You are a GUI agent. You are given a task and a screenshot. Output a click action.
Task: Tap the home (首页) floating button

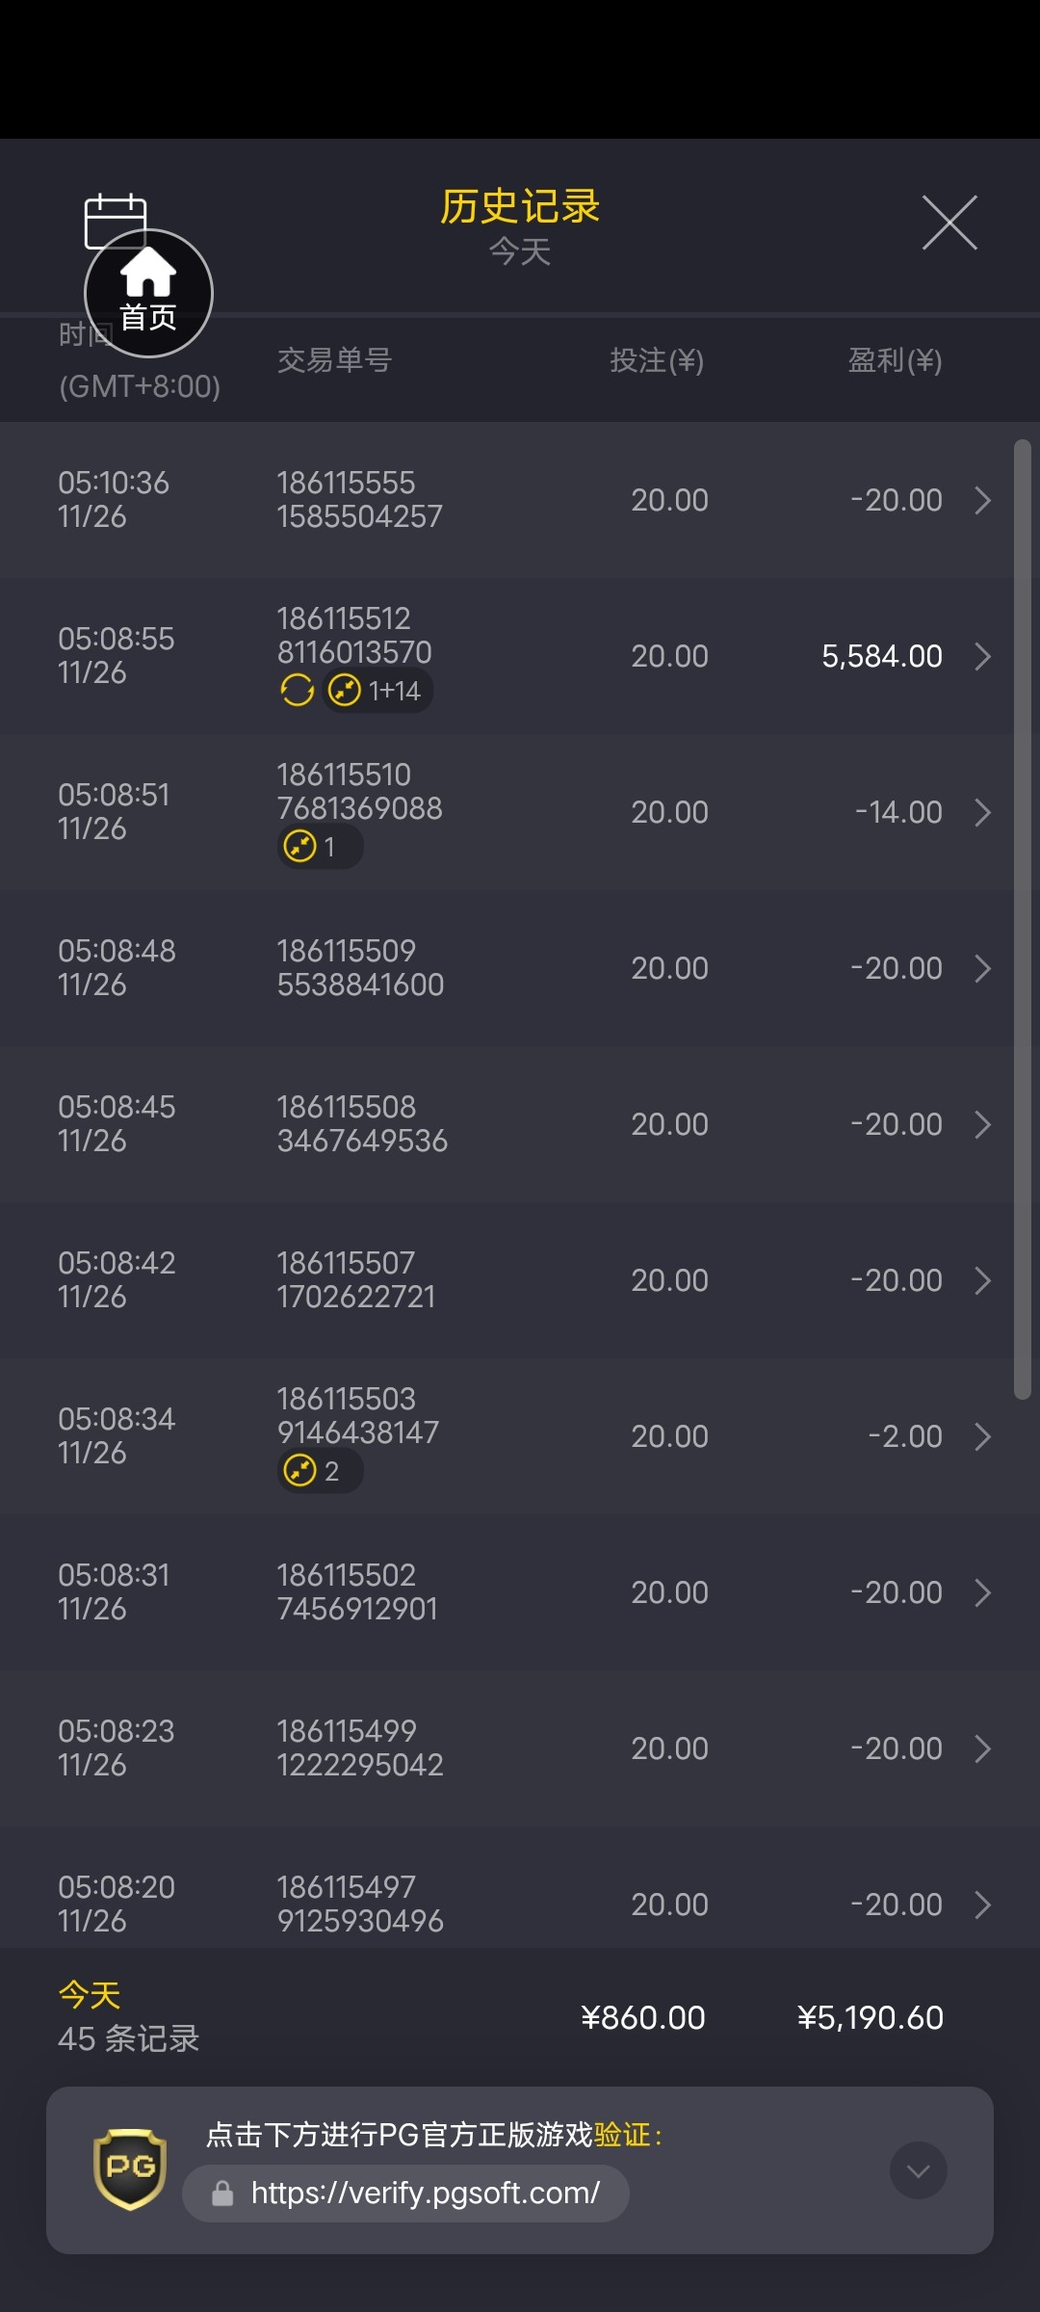point(148,294)
